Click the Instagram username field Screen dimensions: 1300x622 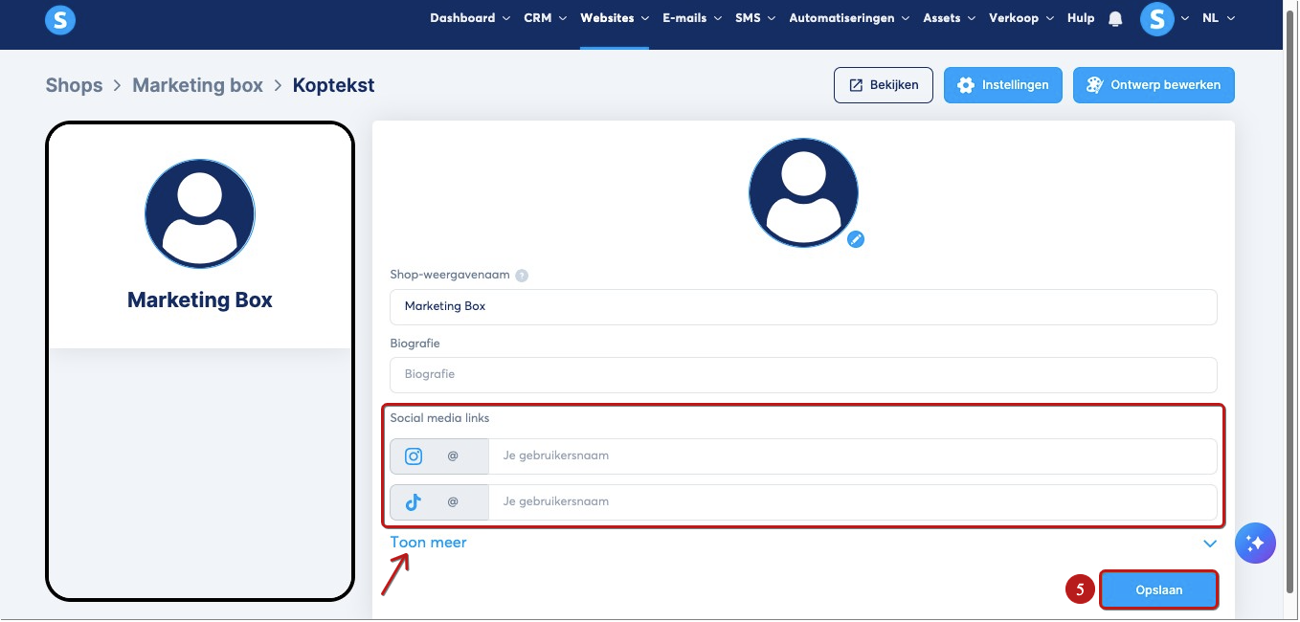(853, 456)
